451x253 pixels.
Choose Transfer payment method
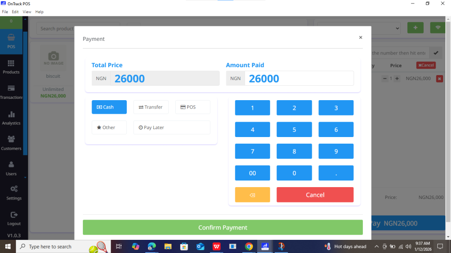click(151, 107)
